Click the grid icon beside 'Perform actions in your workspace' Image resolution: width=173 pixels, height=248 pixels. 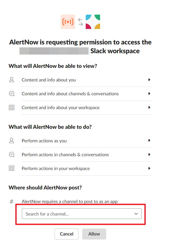11,168
